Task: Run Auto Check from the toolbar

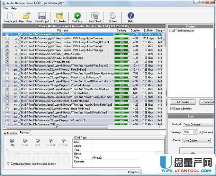Action: click(95, 16)
